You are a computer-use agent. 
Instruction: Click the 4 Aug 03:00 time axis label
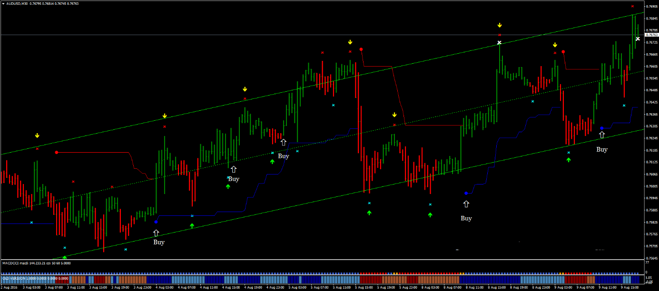pyautogui.click(x=163, y=288)
